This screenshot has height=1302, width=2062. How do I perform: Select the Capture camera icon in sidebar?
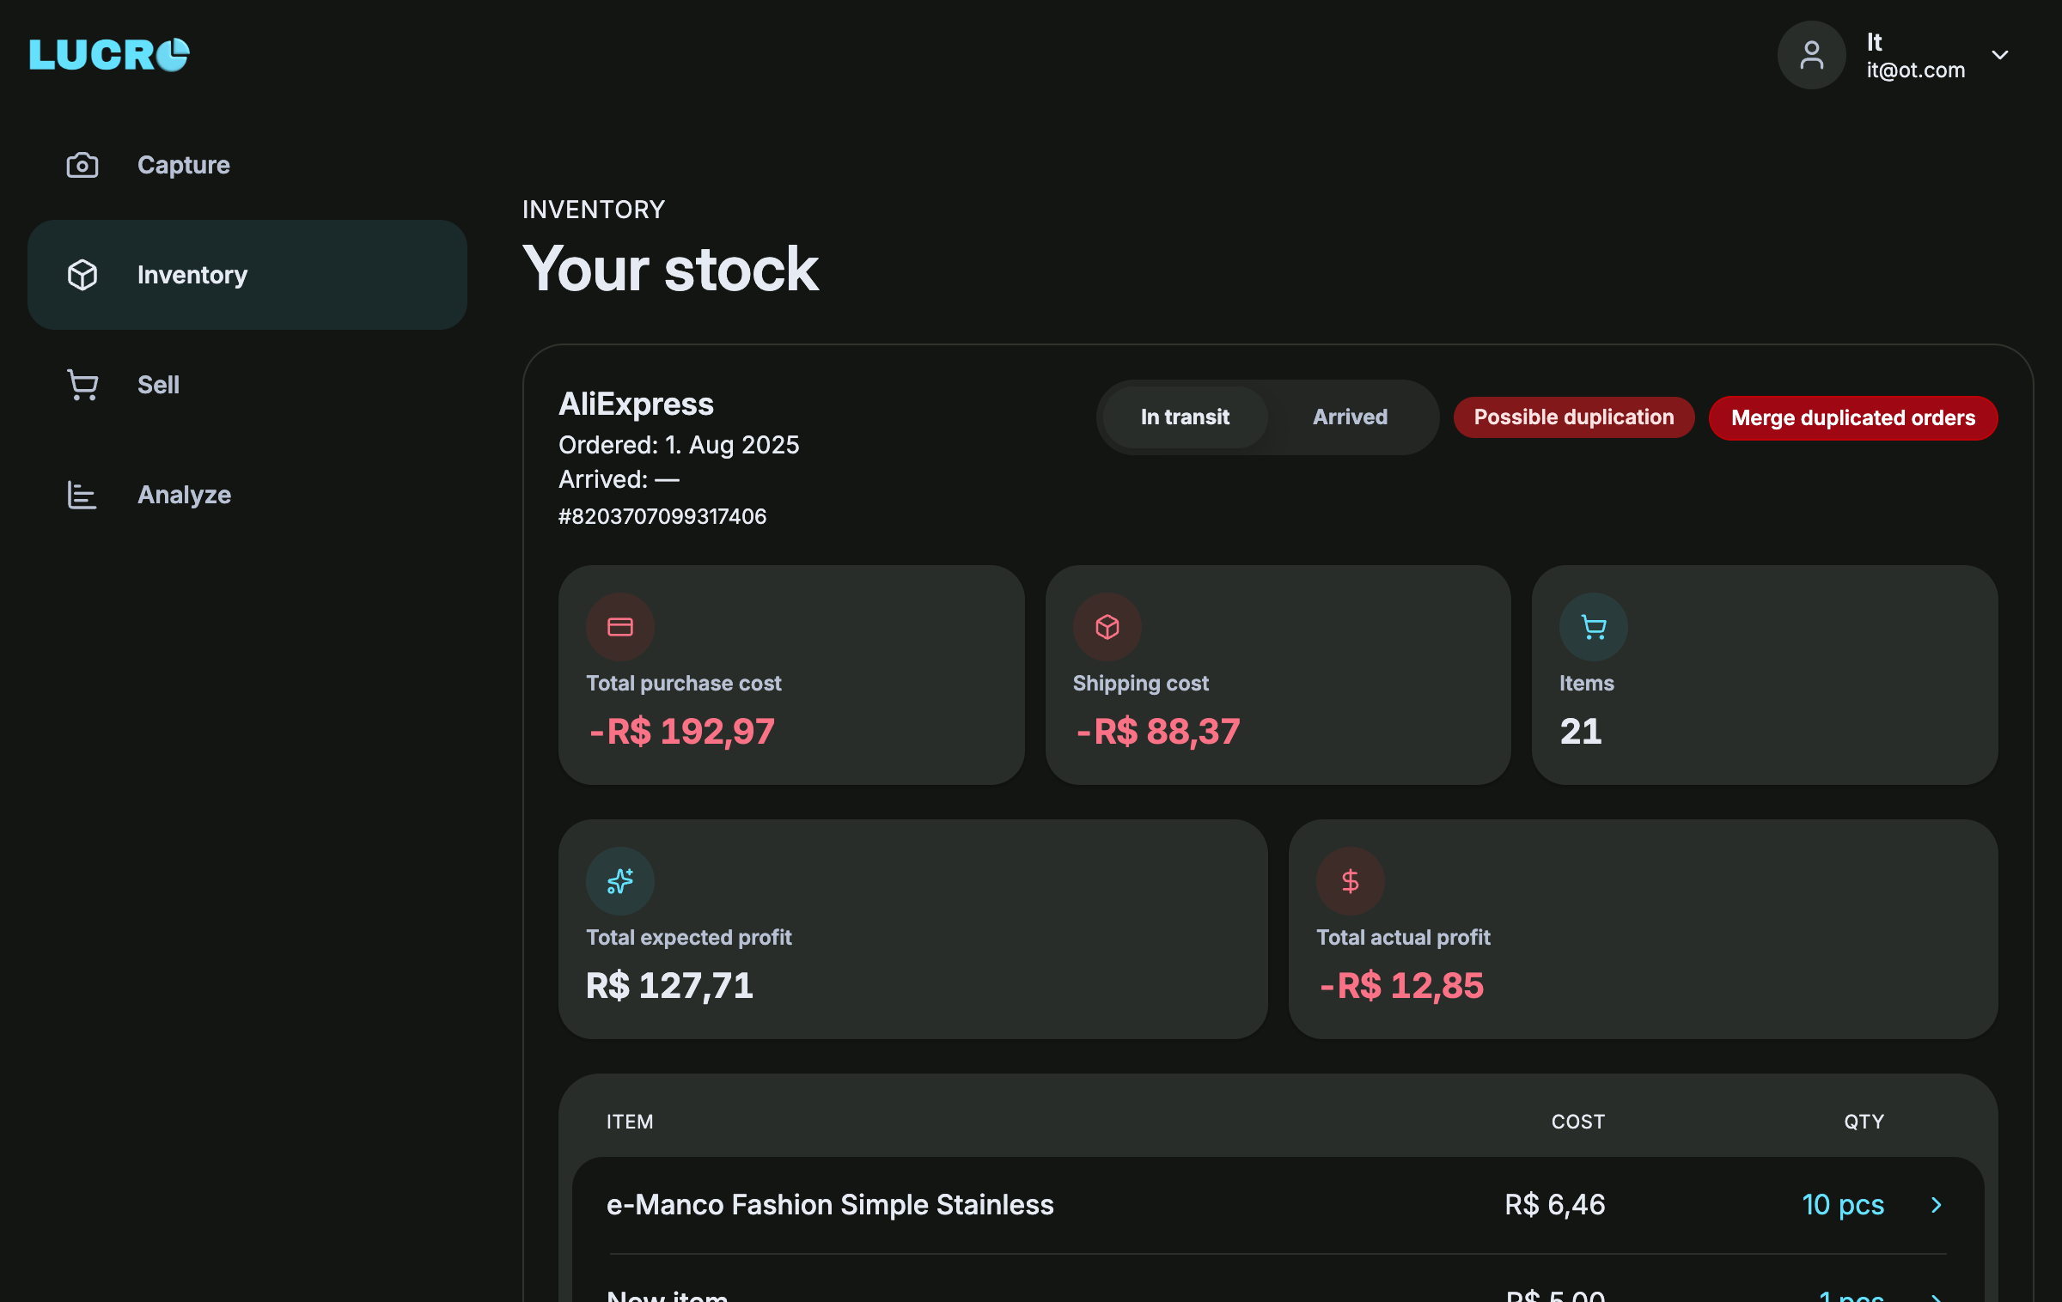[82, 165]
